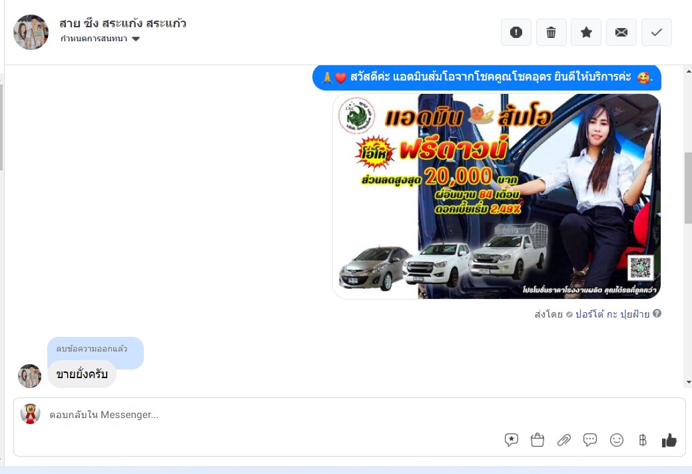Click the chat scrollbar down arrow
The height and width of the screenshot is (474, 692).
click(x=689, y=382)
